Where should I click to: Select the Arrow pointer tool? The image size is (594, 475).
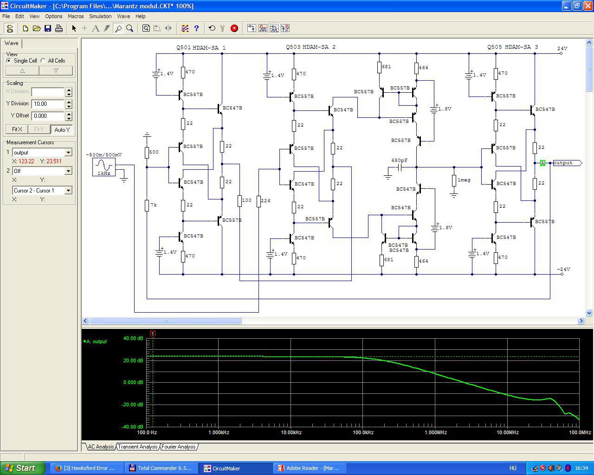(x=74, y=28)
